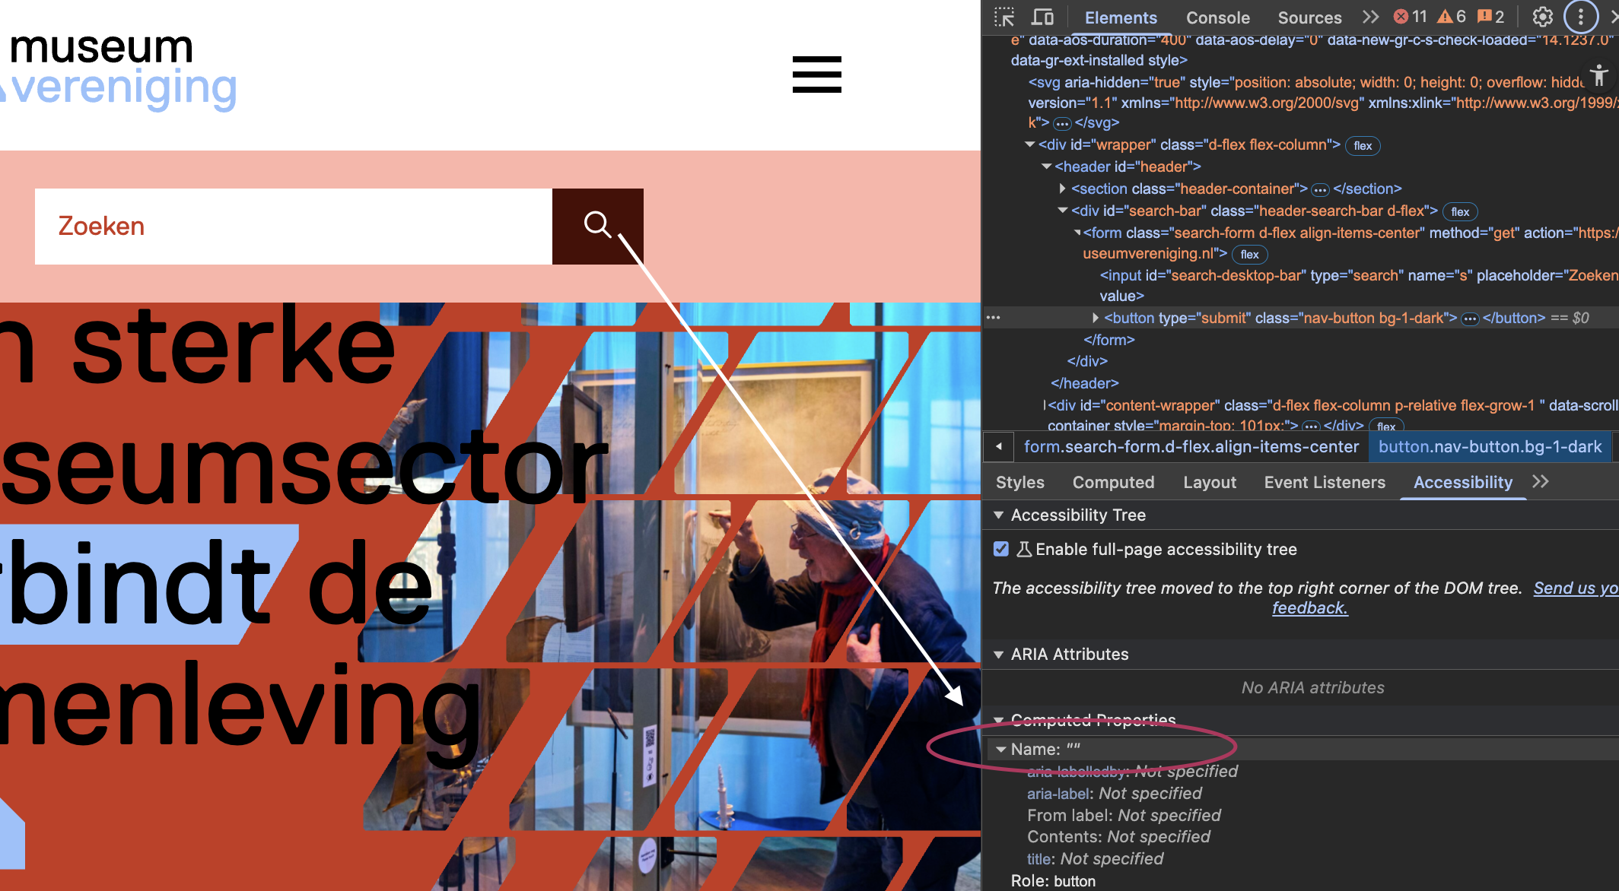Open the Computed sidebar tab
The image size is (1619, 891).
click(1113, 482)
